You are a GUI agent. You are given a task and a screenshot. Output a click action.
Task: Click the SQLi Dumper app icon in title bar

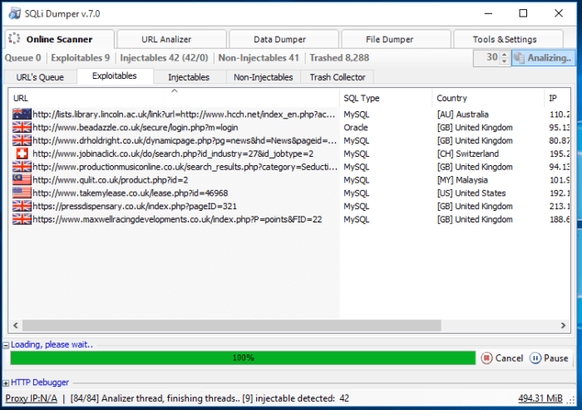coord(13,13)
